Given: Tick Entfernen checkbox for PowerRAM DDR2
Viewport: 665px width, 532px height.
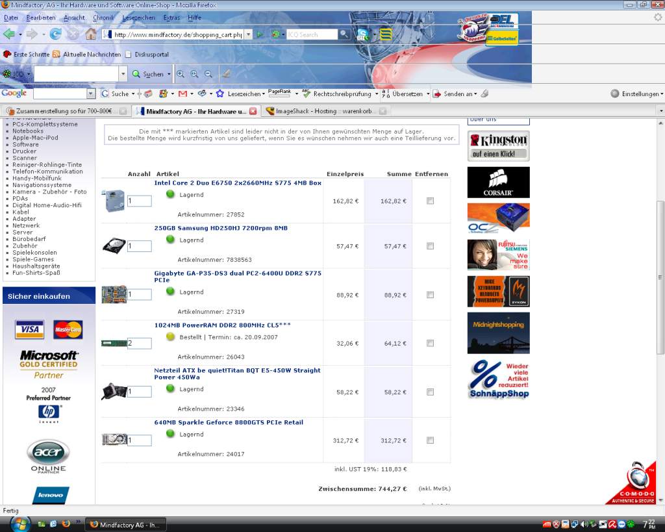Looking at the screenshot, I should pyautogui.click(x=430, y=343).
